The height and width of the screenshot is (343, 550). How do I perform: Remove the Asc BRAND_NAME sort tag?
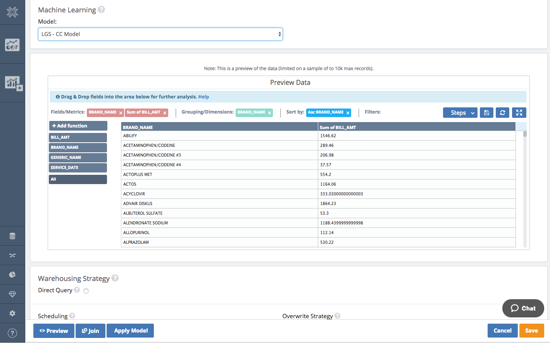click(348, 113)
